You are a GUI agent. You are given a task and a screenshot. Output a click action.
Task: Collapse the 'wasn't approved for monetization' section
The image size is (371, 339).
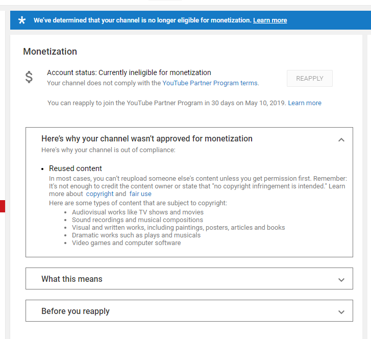[341, 140]
